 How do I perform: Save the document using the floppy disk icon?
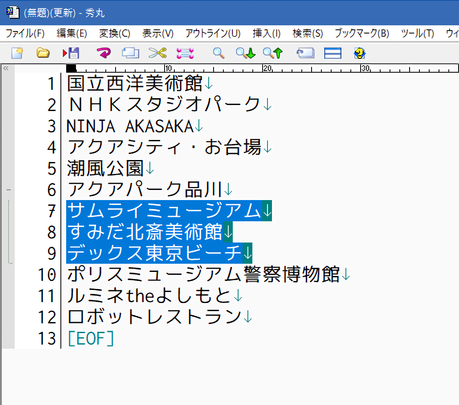point(71,53)
